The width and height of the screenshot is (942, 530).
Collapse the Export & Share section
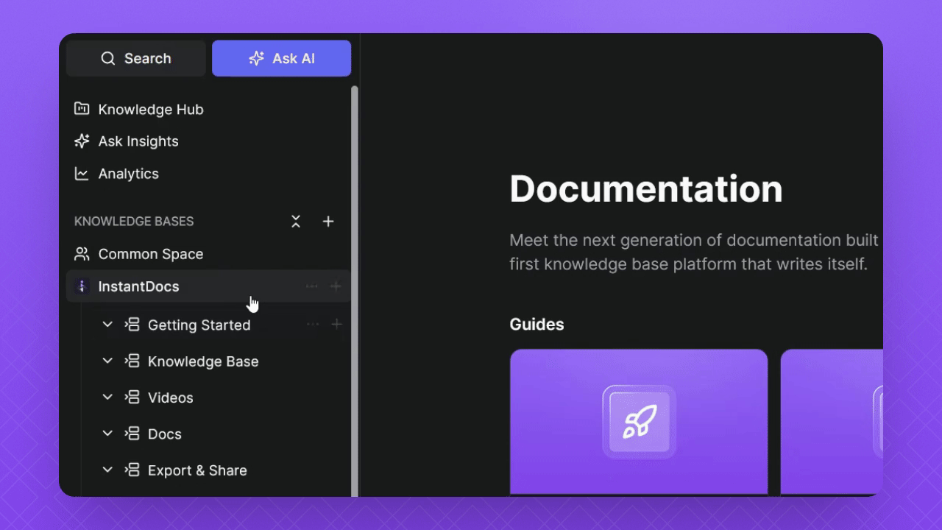click(x=107, y=470)
